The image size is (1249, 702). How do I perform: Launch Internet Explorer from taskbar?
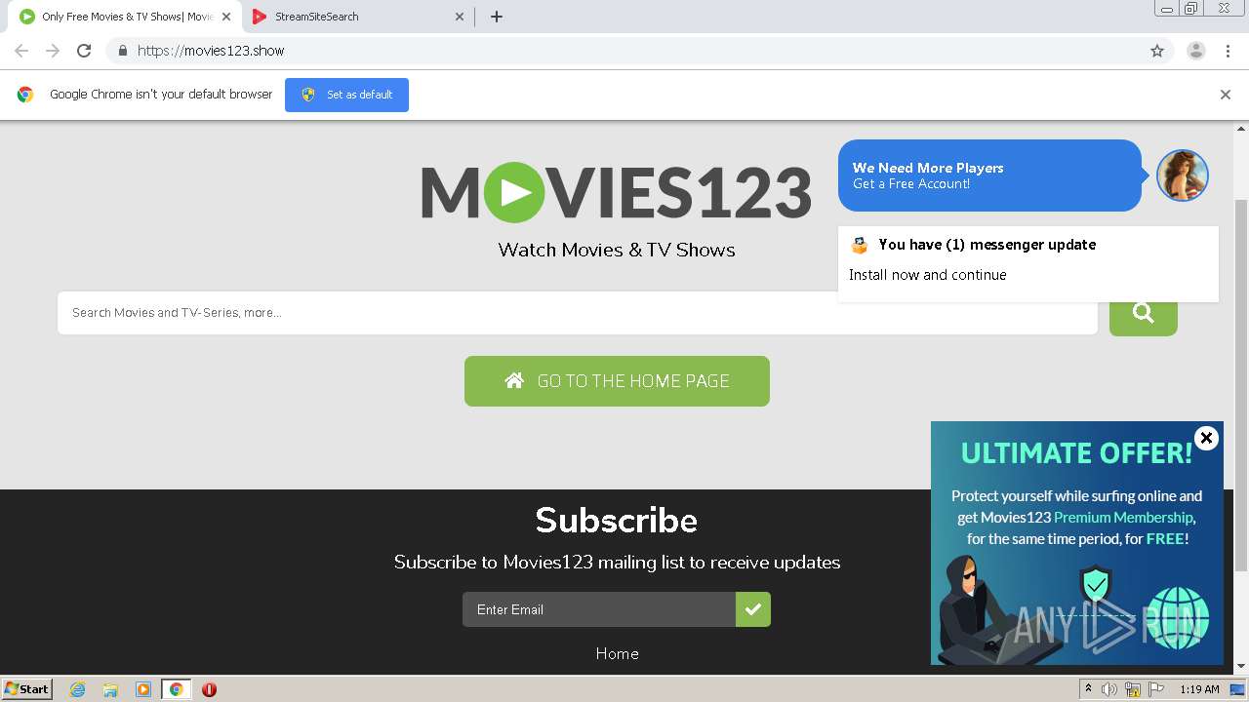pos(78,689)
